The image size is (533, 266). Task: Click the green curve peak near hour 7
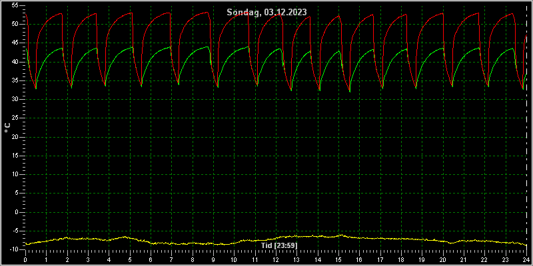[x=170, y=47]
